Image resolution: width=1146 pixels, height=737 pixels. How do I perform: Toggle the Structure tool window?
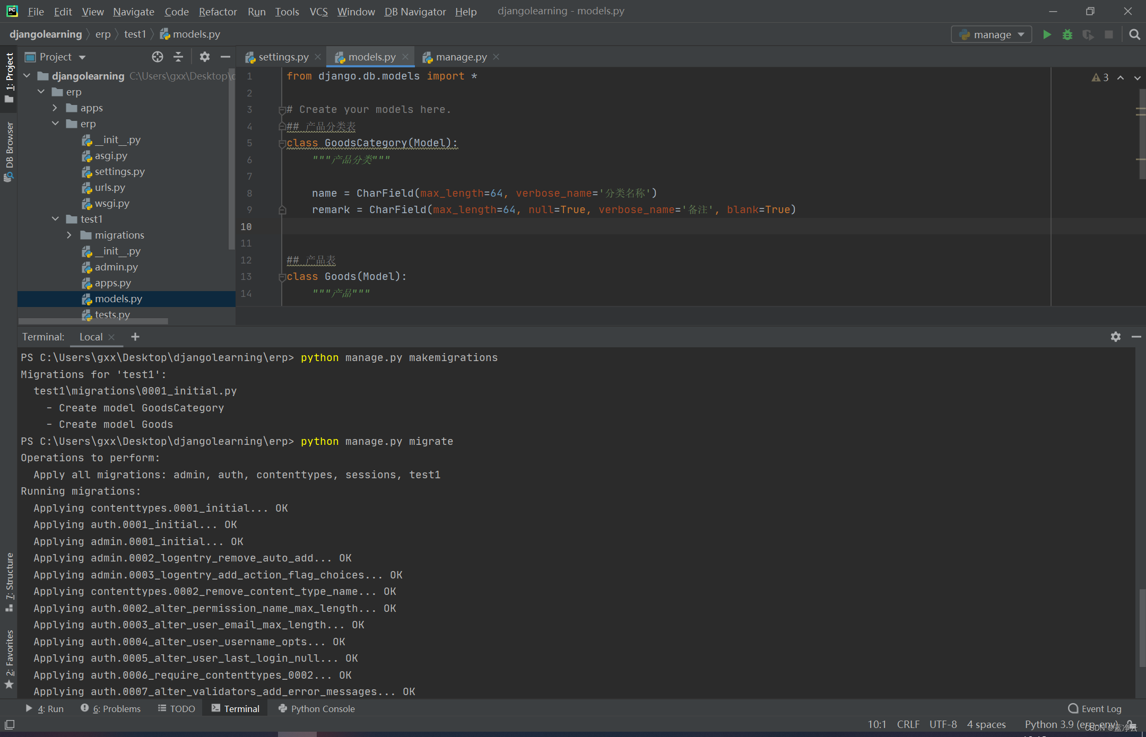tap(9, 581)
